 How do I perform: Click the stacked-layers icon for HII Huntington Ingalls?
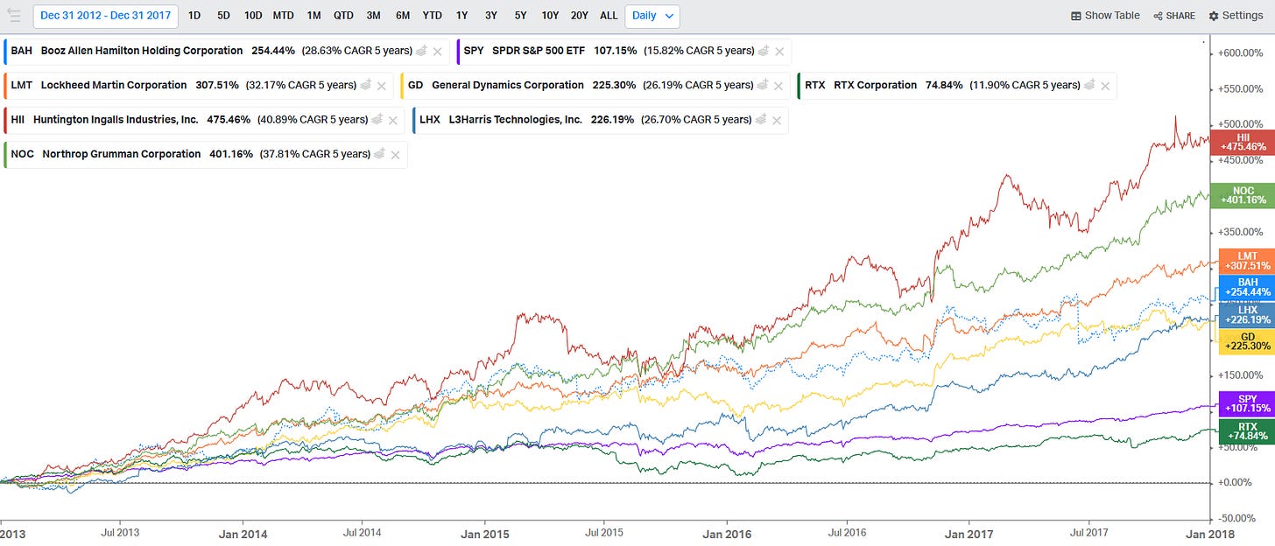tap(377, 119)
